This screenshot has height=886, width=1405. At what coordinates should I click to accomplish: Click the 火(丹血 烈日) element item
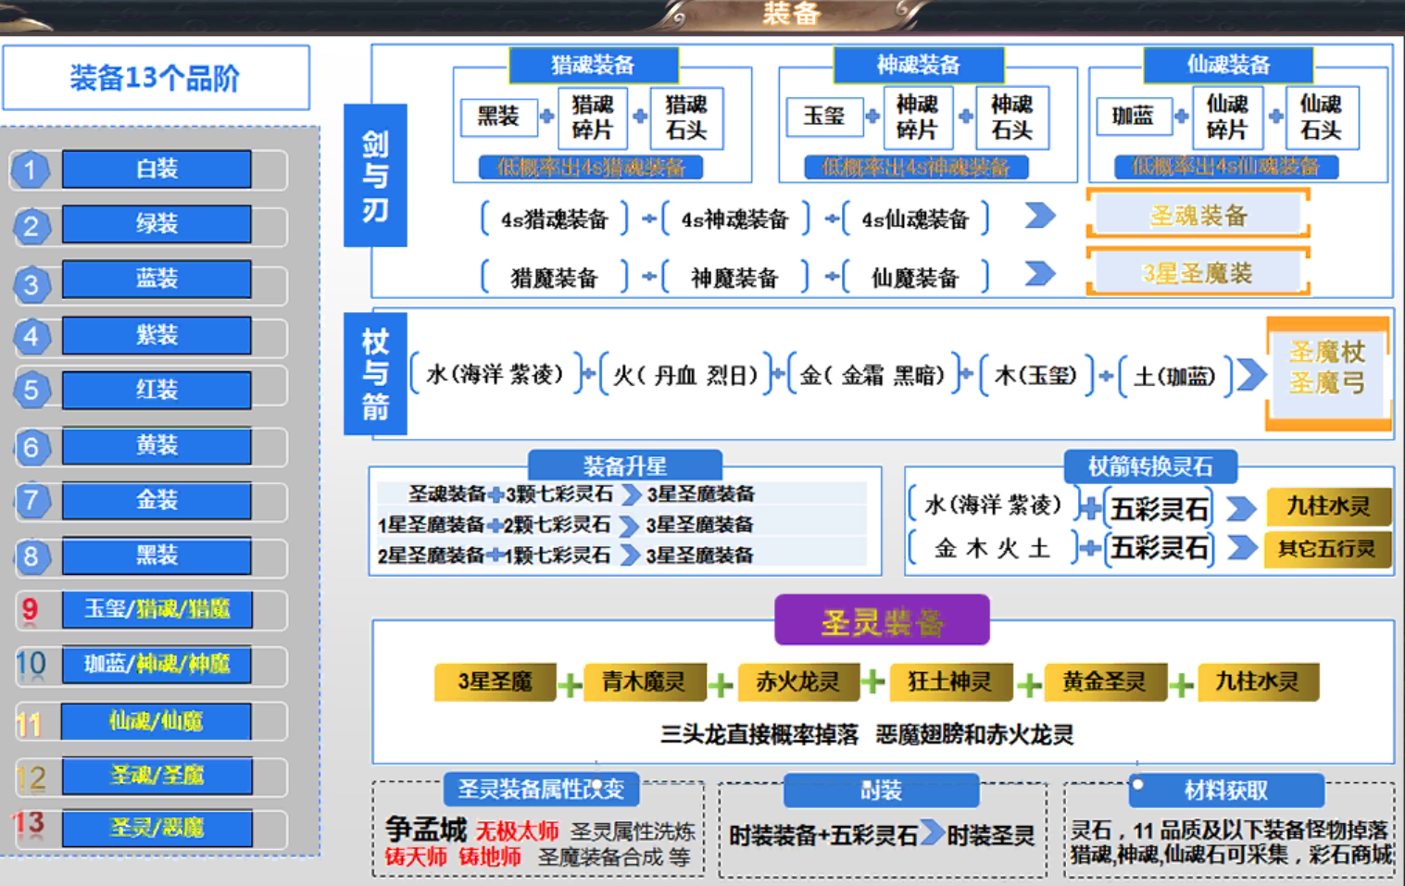coord(686,375)
